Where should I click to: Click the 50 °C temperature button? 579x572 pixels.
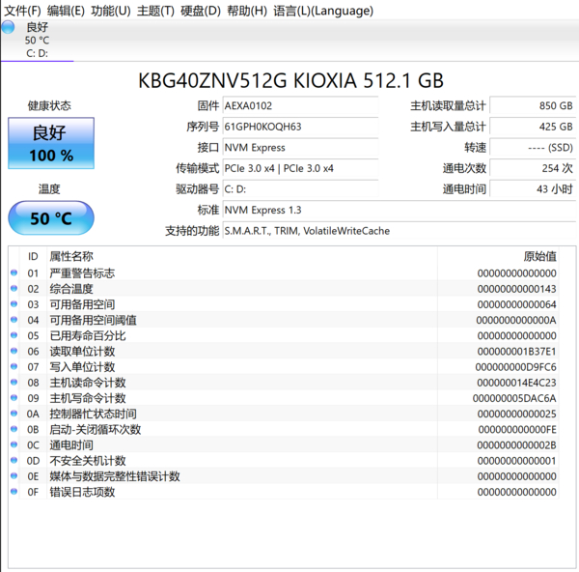(51, 217)
